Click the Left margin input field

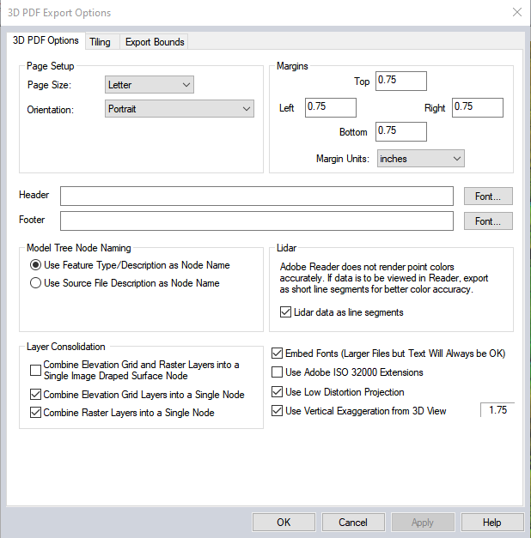coord(330,107)
